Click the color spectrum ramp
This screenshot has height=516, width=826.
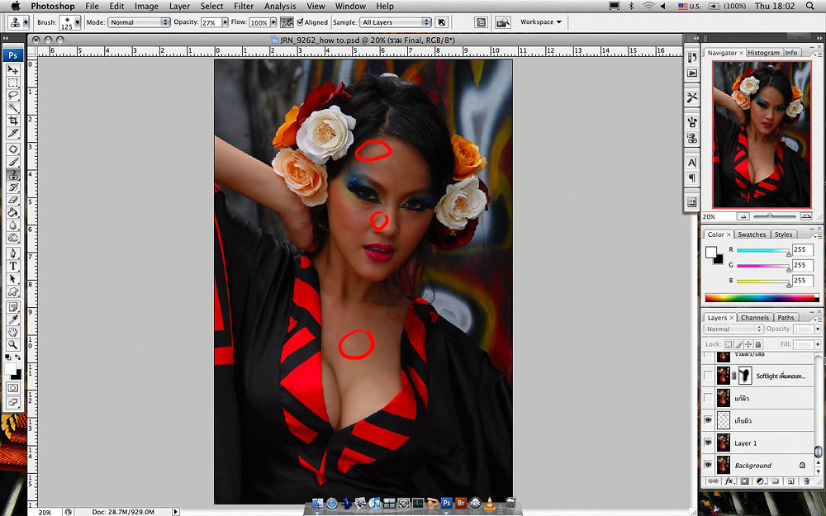(762, 298)
